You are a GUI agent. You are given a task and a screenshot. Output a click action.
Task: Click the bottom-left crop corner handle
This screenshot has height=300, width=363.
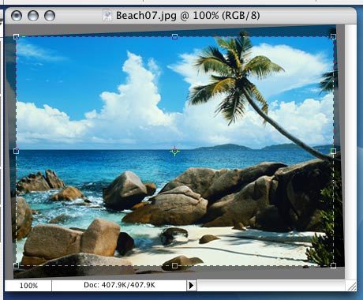[16, 265]
